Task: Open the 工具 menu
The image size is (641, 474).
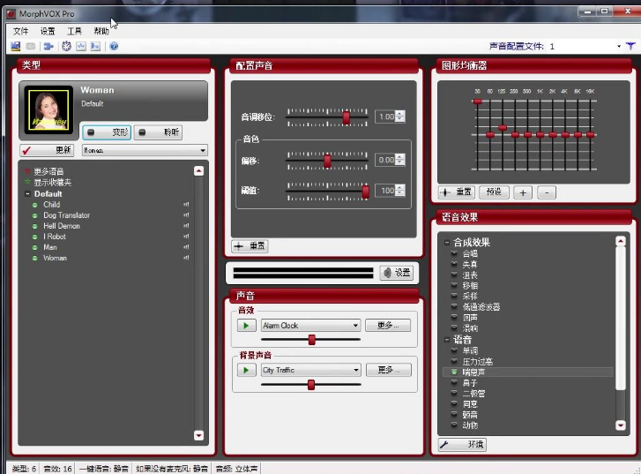Action: click(x=74, y=31)
